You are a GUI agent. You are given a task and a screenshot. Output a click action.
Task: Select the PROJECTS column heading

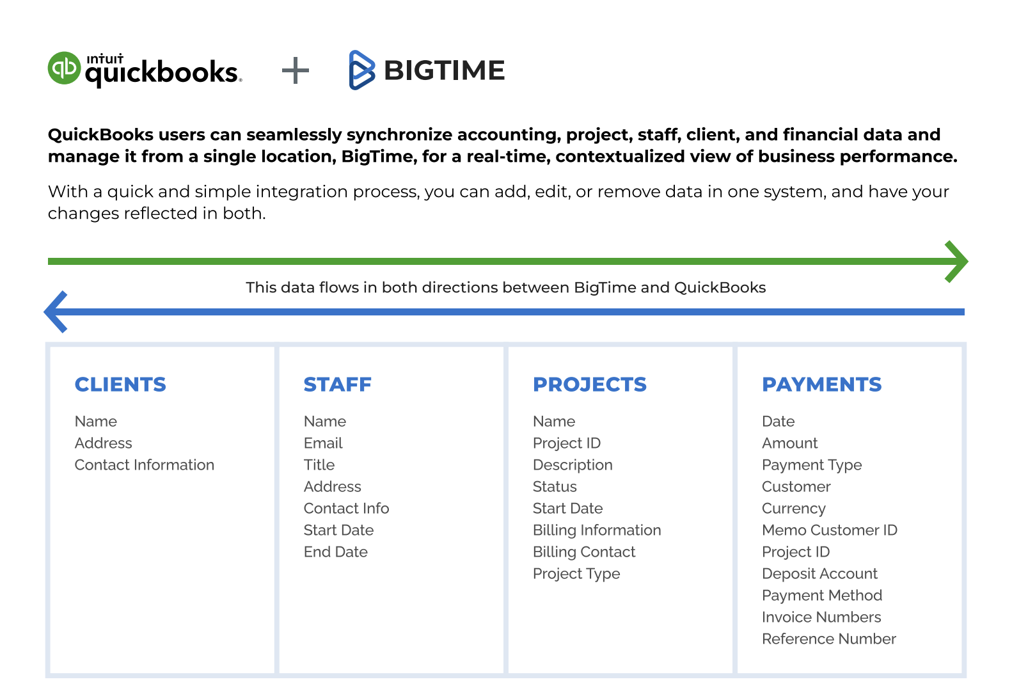pos(590,385)
